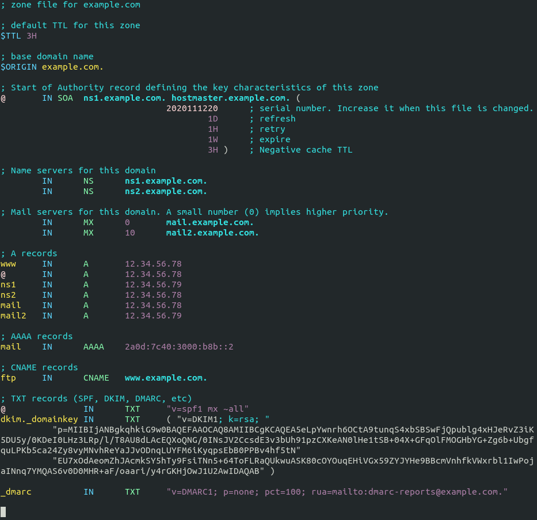Click the $TTL directive
The height and width of the screenshot is (520, 537).
[x=10, y=36]
